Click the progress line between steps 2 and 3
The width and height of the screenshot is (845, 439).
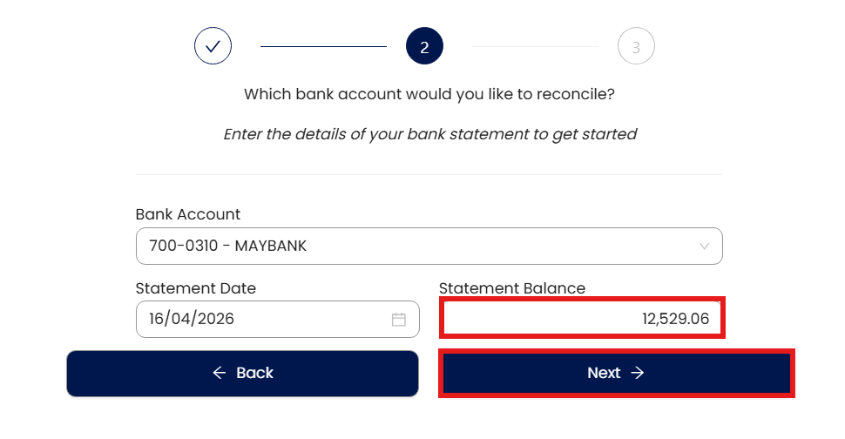point(535,46)
